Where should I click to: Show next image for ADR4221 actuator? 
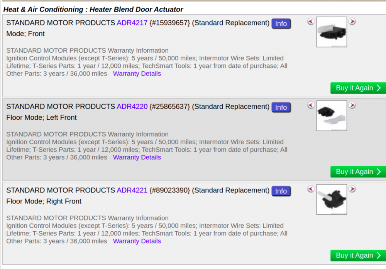pyautogui.click(x=352, y=189)
